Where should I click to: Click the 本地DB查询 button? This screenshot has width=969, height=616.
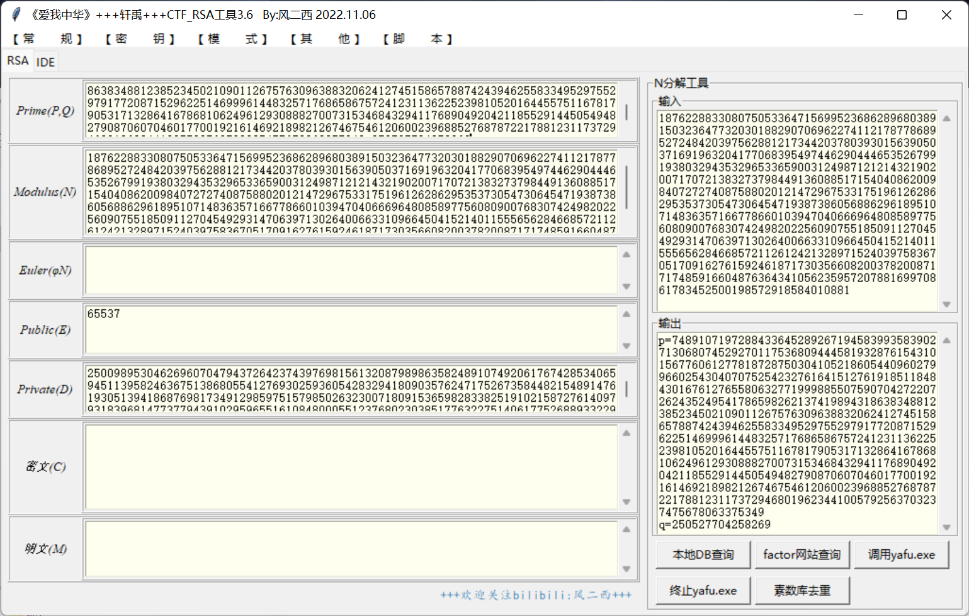point(703,555)
